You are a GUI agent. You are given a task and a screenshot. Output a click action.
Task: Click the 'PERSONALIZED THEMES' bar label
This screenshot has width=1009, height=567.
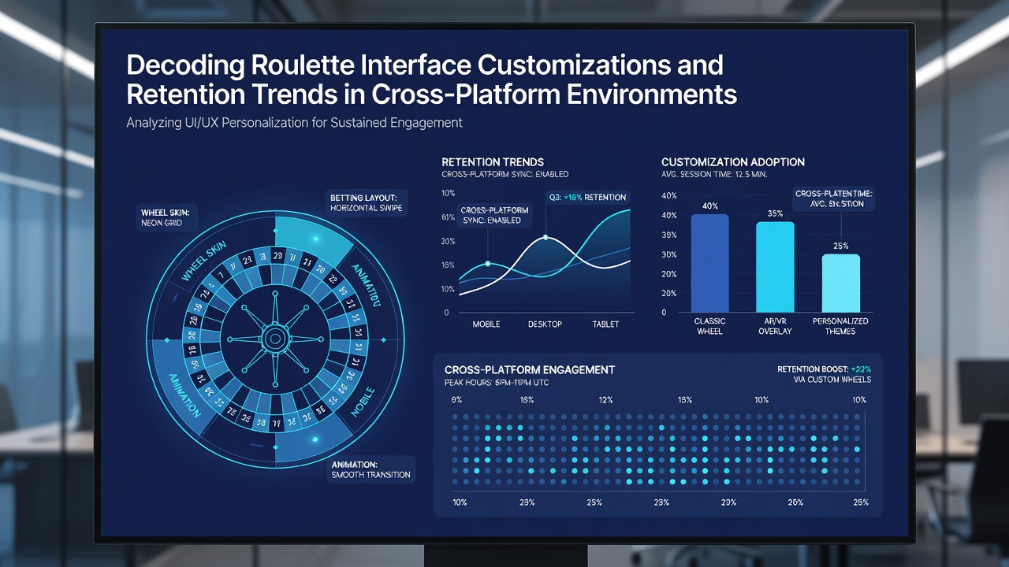pos(840,326)
